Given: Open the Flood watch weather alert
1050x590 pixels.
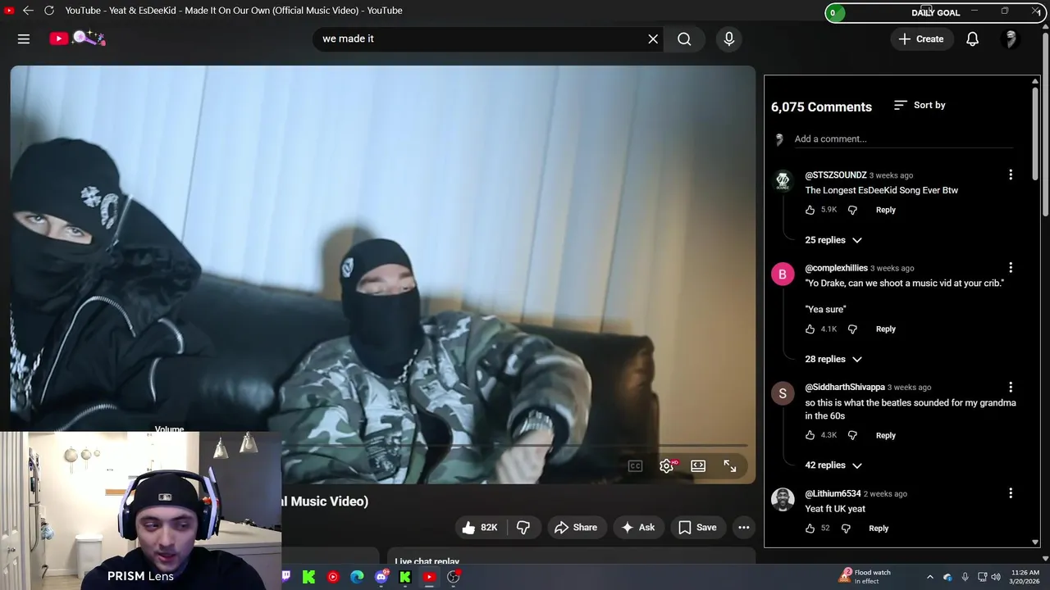Looking at the screenshot, I should (x=865, y=577).
